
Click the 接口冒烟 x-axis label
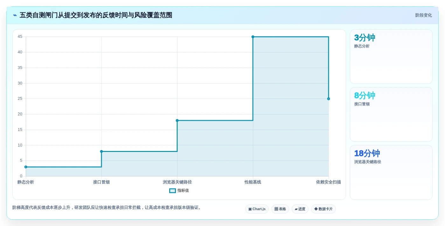pyautogui.click(x=101, y=182)
